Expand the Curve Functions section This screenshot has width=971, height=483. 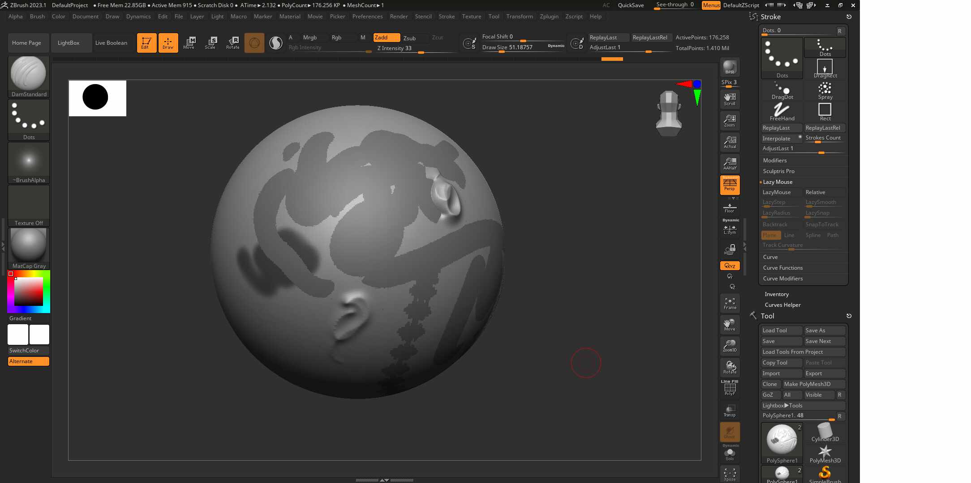[783, 268]
